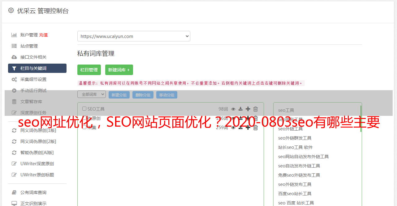
Task: Click the green 栏目管理 button
Action: tap(89, 70)
